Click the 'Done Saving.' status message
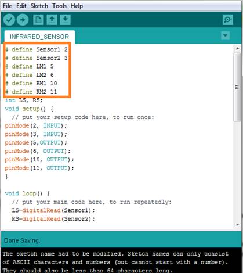 click(x=22, y=240)
